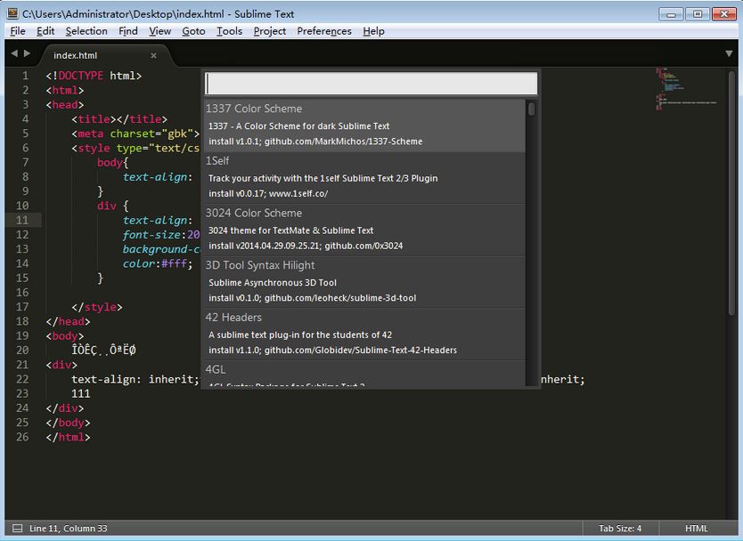Open the Help menu
This screenshot has height=541, width=743.
click(373, 31)
